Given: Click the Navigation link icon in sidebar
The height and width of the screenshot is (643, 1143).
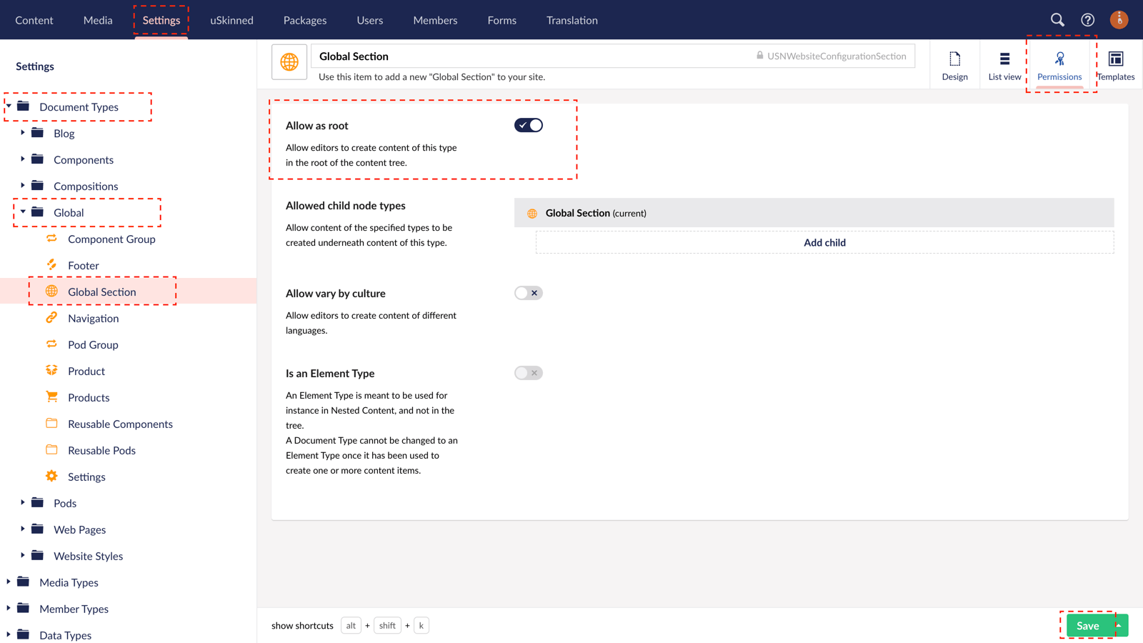Looking at the screenshot, I should [51, 318].
